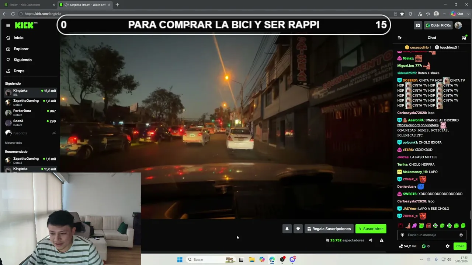
Task: Open Kingteka channel under Siguiendo
Action: click(x=30, y=92)
